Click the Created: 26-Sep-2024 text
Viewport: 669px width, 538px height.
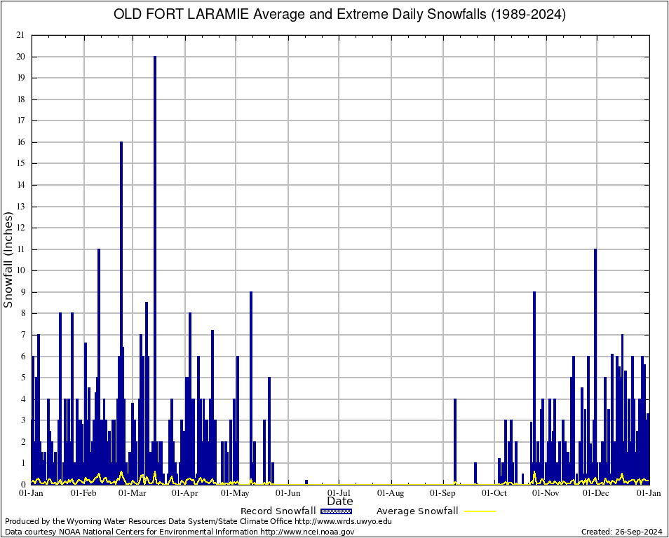621,532
